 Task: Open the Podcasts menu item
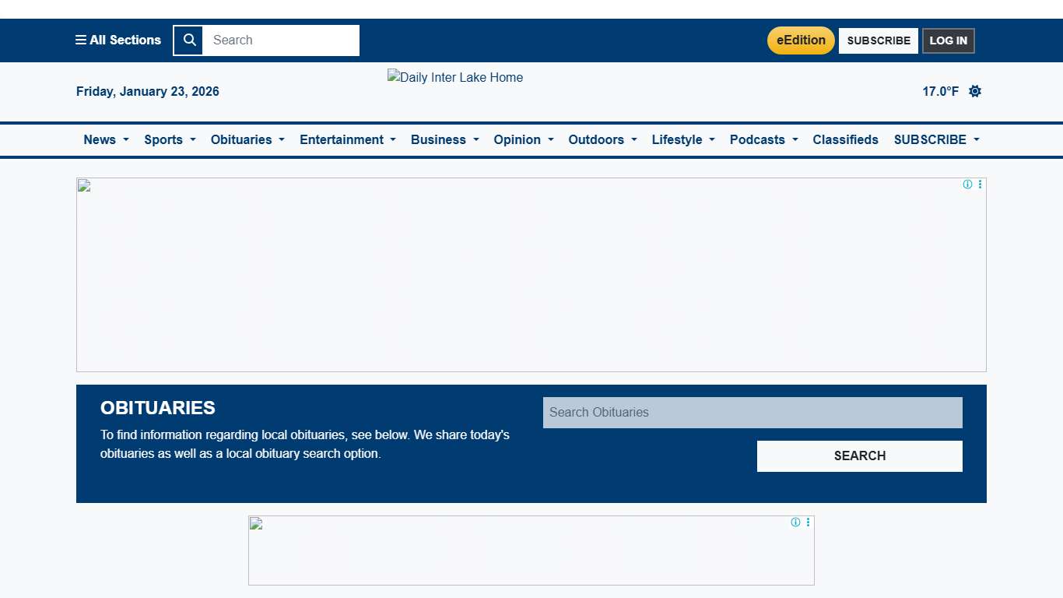pyautogui.click(x=763, y=140)
